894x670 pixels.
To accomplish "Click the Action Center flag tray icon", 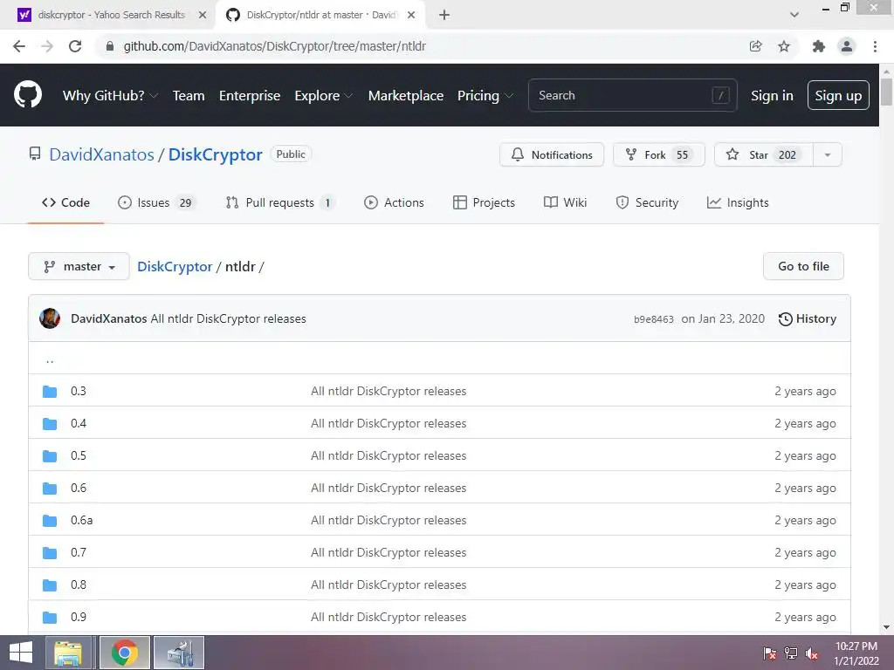I will 770,653.
